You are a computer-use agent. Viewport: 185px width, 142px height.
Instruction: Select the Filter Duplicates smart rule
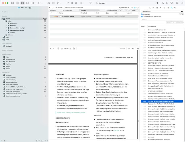click(11, 77)
